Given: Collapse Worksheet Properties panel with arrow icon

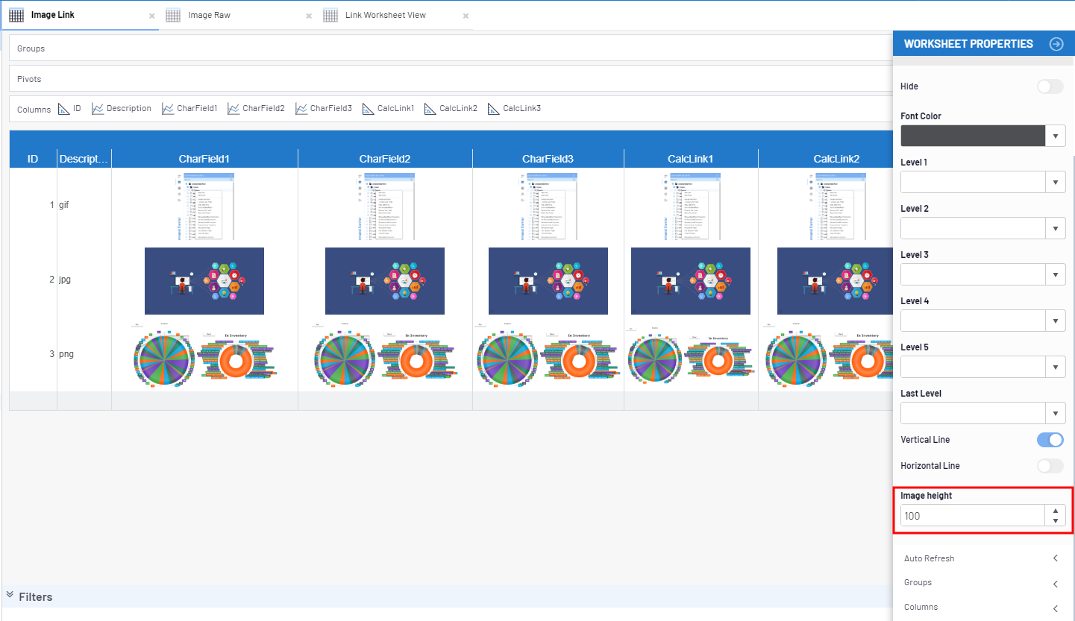Looking at the screenshot, I should [x=1056, y=44].
